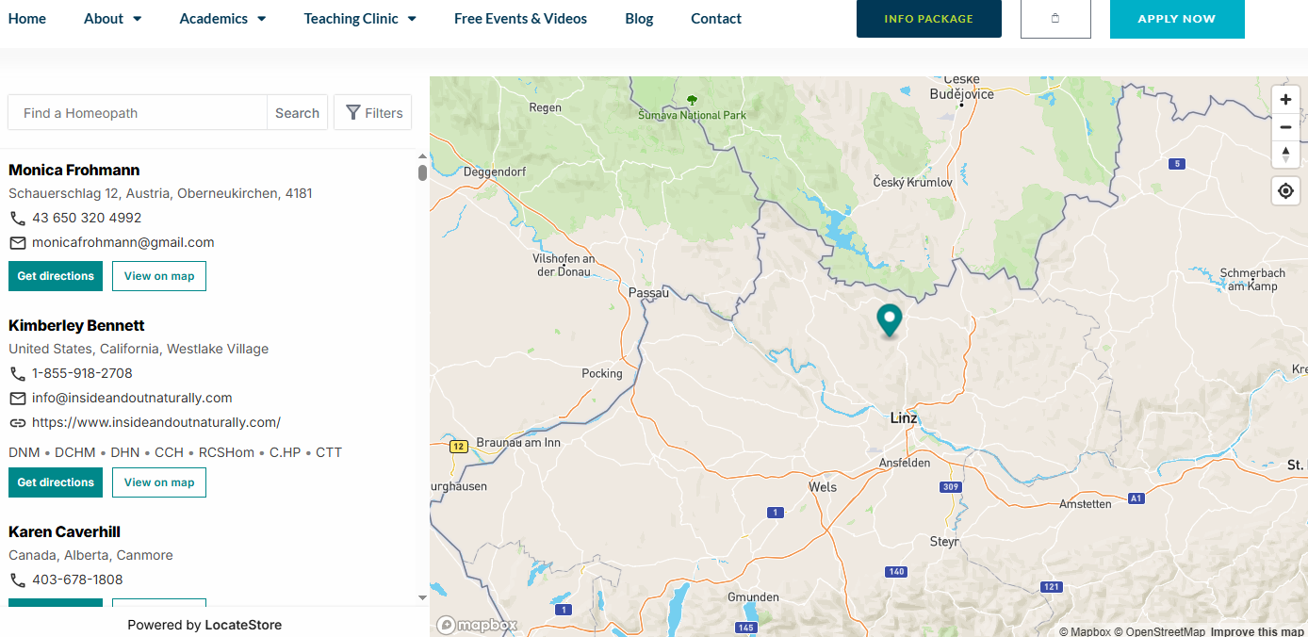This screenshot has height=637, width=1308.
Task: Open the shopping cart icon button
Action: click(x=1055, y=19)
